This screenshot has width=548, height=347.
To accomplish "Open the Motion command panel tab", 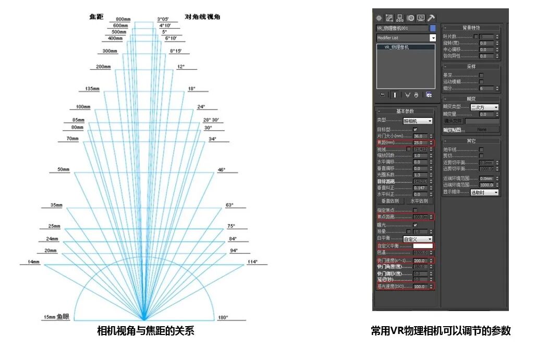I will [411, 18].
